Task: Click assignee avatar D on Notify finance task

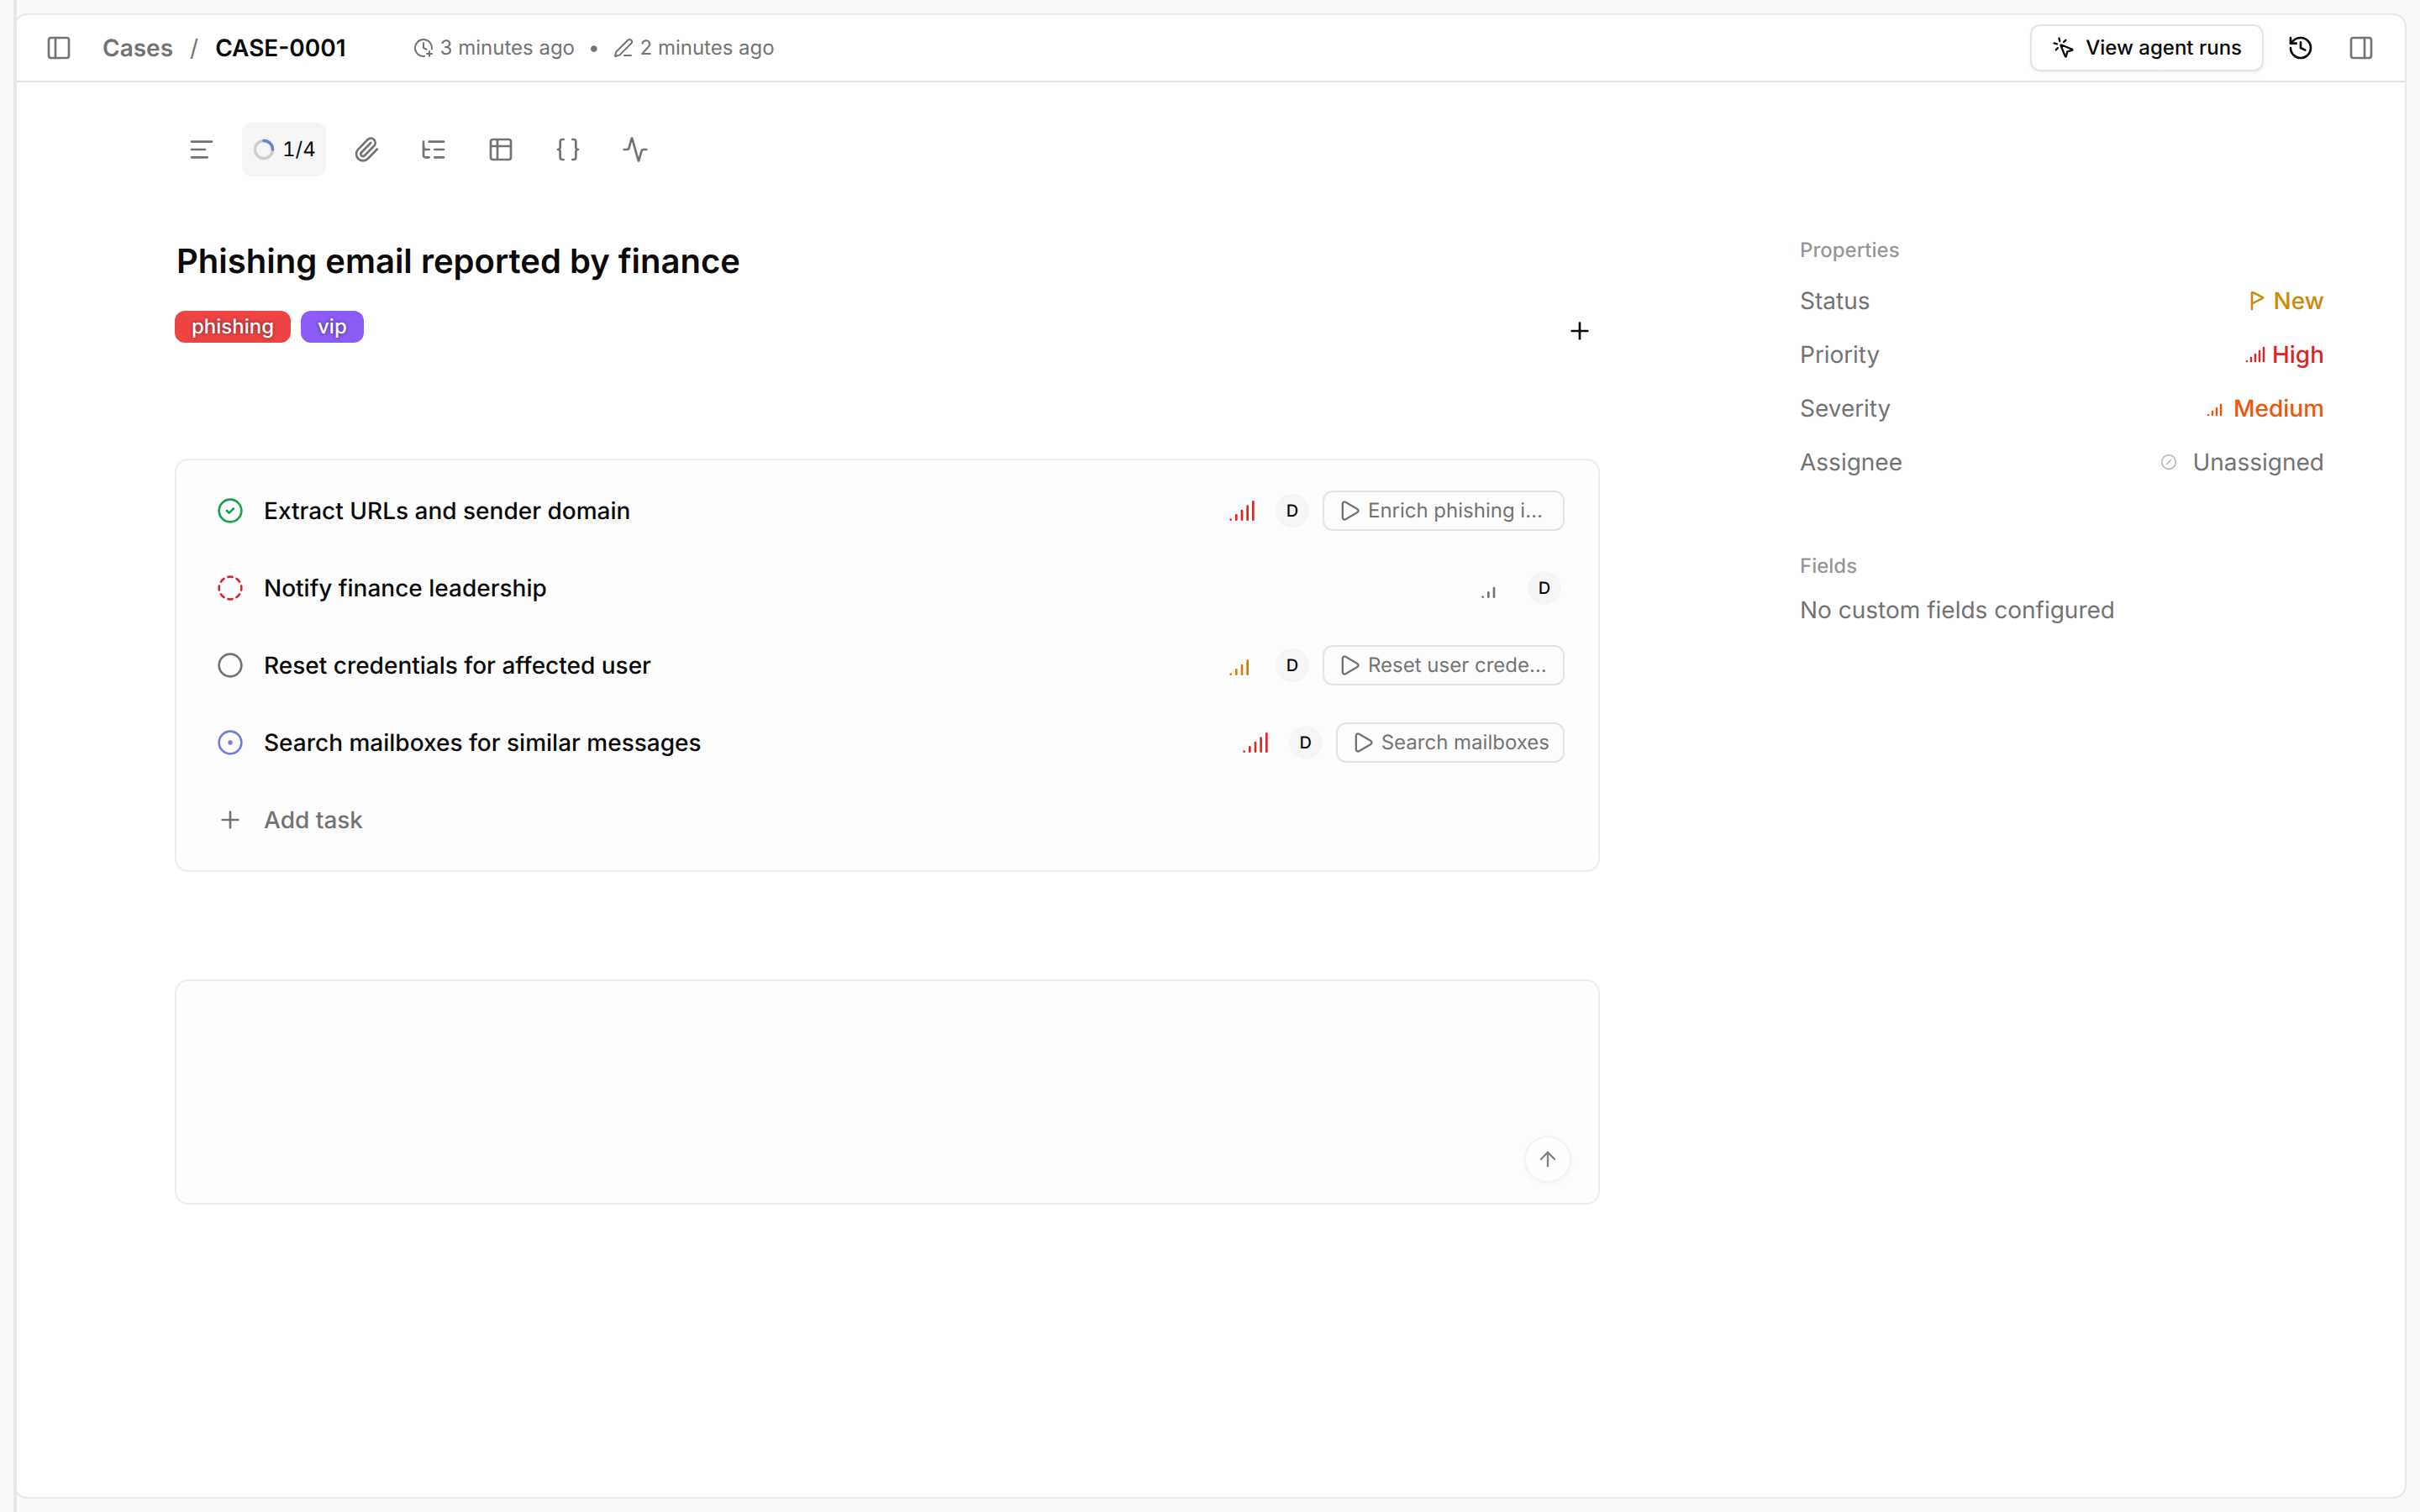Action: 1544,588
